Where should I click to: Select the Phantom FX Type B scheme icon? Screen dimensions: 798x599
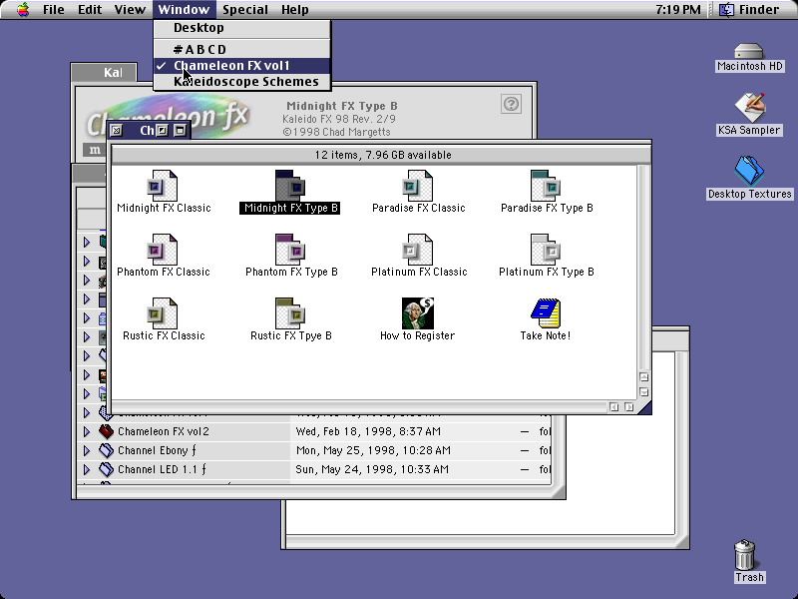tap(290, 250)
